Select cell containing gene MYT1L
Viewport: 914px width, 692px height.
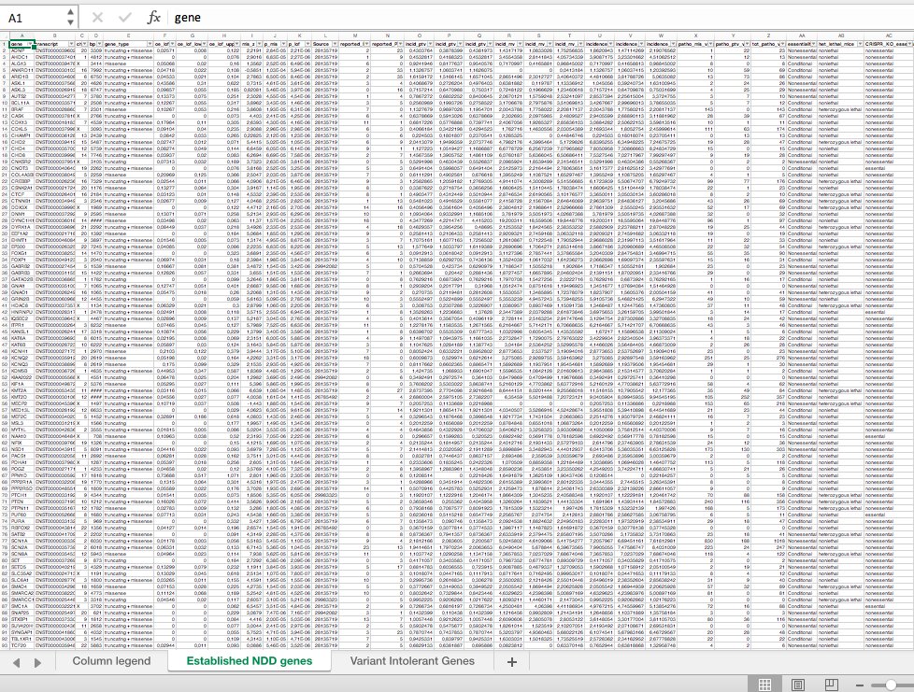22,430
